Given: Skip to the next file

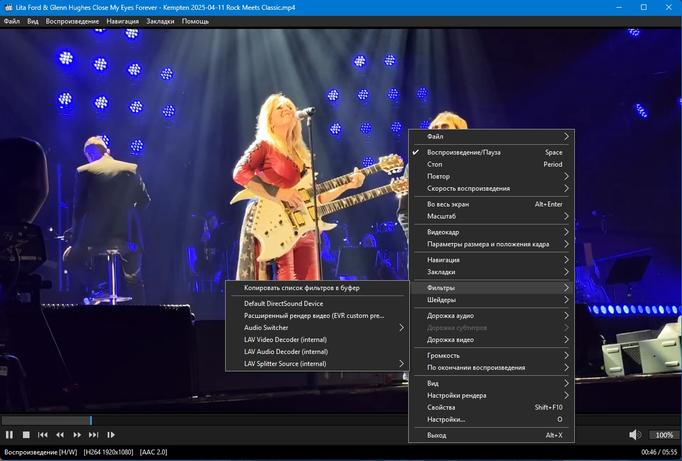Looking at the screenshot, I should pos(93,435).
